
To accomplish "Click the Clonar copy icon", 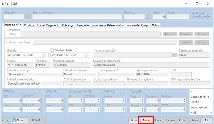I will (x=14, y=120).
